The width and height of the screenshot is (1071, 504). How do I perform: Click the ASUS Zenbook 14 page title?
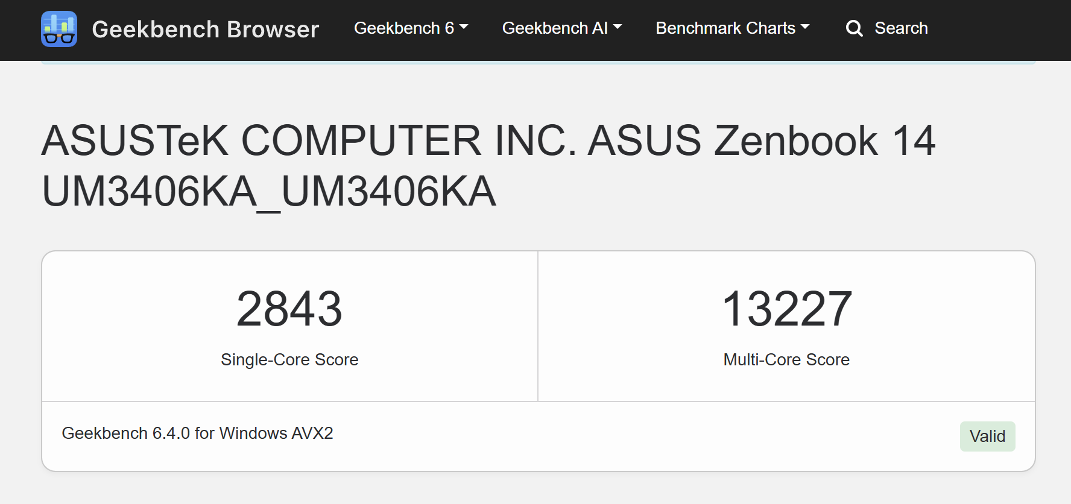[x=488, y=166]
